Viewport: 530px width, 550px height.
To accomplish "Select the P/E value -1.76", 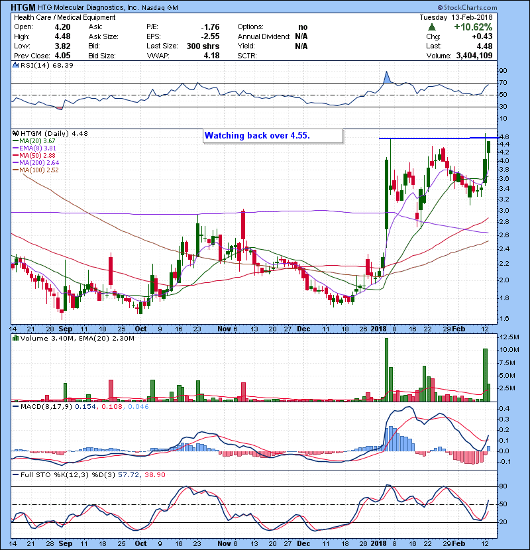I will [210, 27].
